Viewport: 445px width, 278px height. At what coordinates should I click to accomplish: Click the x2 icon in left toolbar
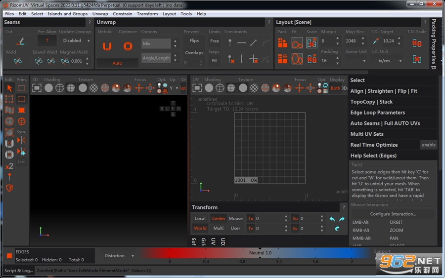tap(9, 166)
